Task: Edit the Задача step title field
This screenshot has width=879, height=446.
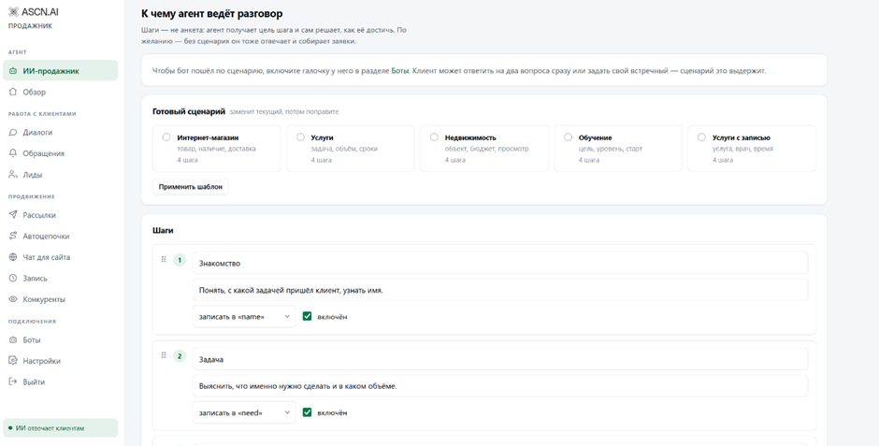Action: point(500,359)
